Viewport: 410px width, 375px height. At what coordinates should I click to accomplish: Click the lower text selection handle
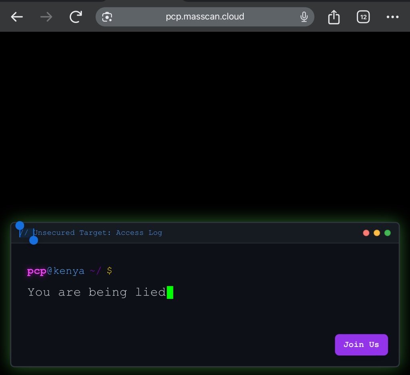point(34,240)
